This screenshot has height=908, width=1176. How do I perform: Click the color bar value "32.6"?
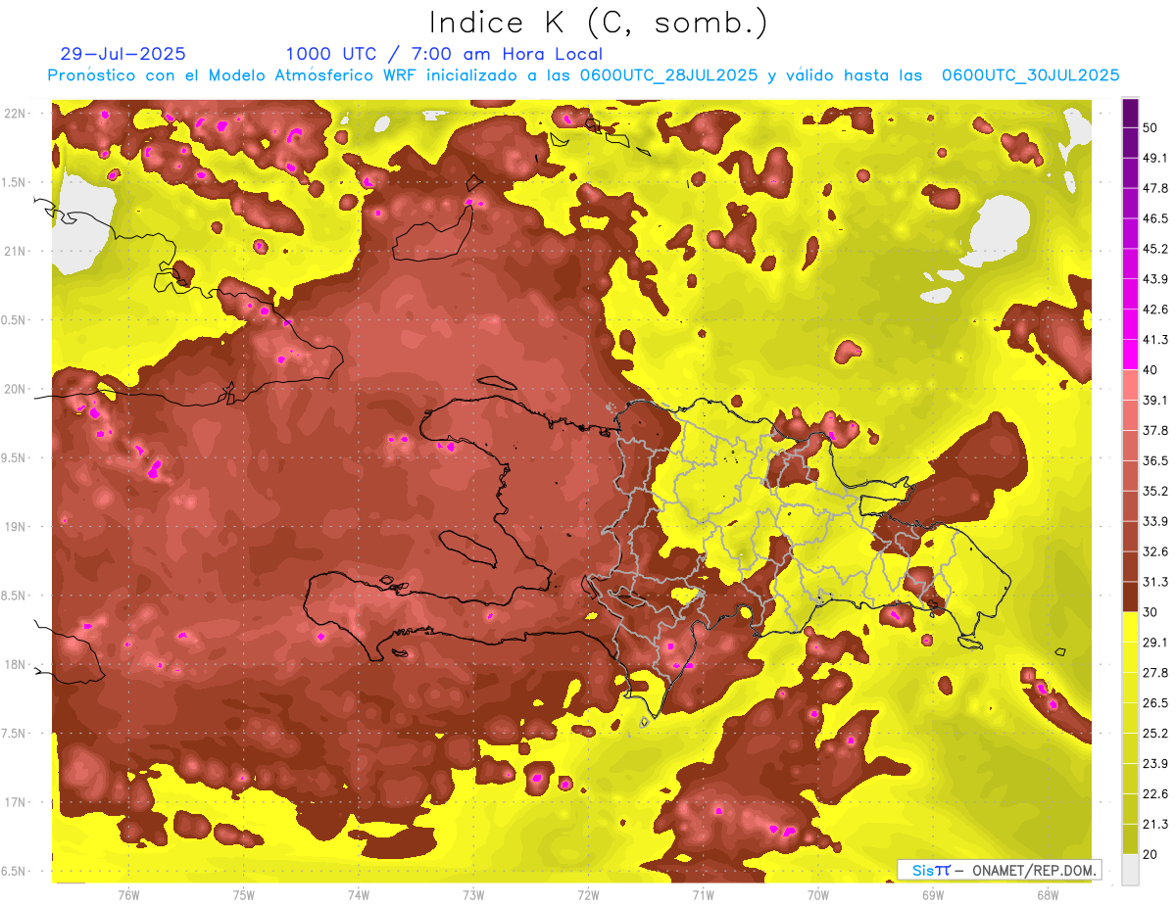tap(1155, 551)
